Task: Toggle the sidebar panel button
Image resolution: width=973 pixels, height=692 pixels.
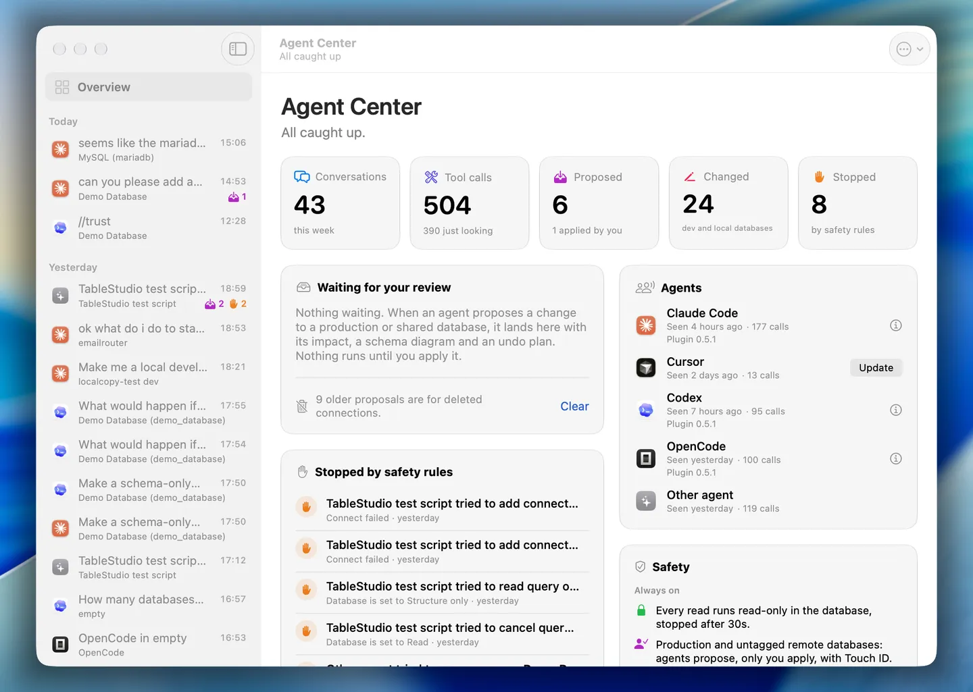Action: [x=238, y=49]
